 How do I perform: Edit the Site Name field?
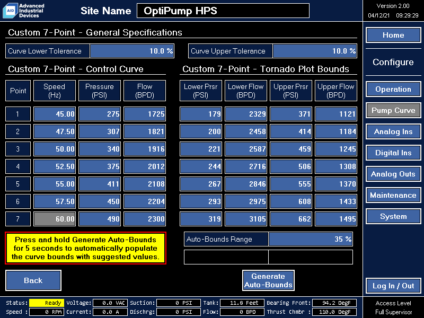[223, 11]
